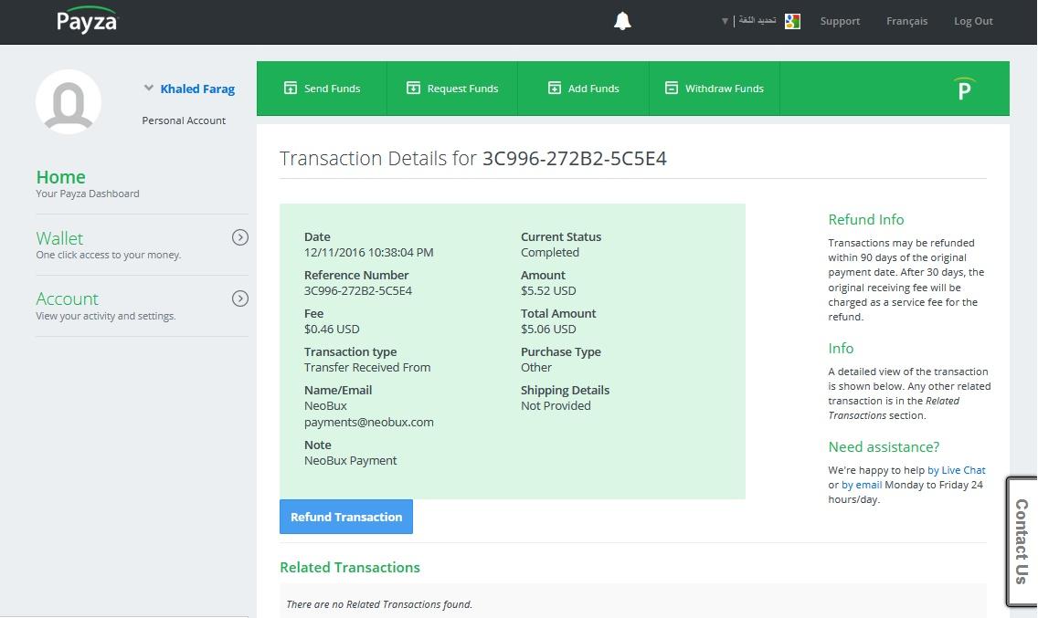Open the Withdraw Funds menu

click(715, 89)
